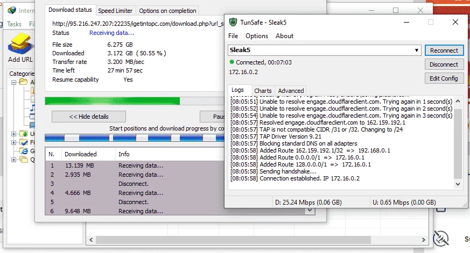The height and width of the screenshot is (253, 470).
Task: Click the green connected status indicator
Action: tap(232, 62)
